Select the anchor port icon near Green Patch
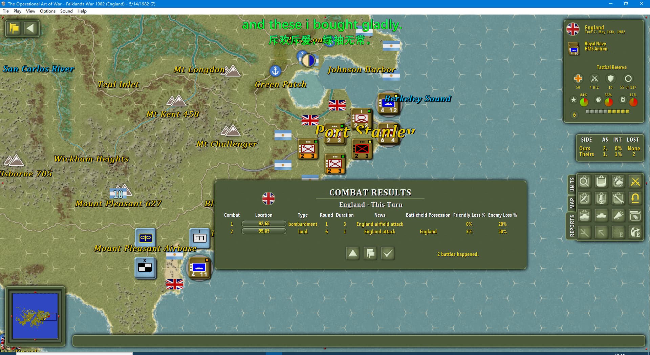 275,71
